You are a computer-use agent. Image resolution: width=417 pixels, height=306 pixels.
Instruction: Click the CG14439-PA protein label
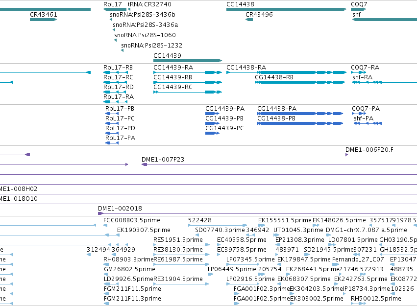(x=225, y=109)
